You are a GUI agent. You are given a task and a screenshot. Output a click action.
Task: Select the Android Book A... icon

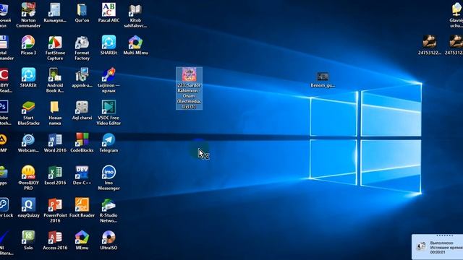pos(55,80)
